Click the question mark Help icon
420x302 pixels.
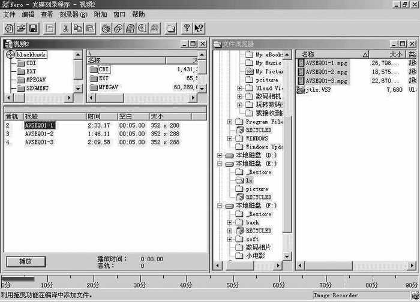point(187,28)
